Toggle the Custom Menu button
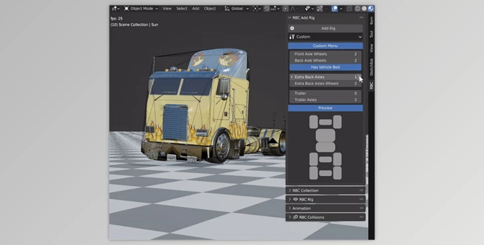 coord(326,46)
